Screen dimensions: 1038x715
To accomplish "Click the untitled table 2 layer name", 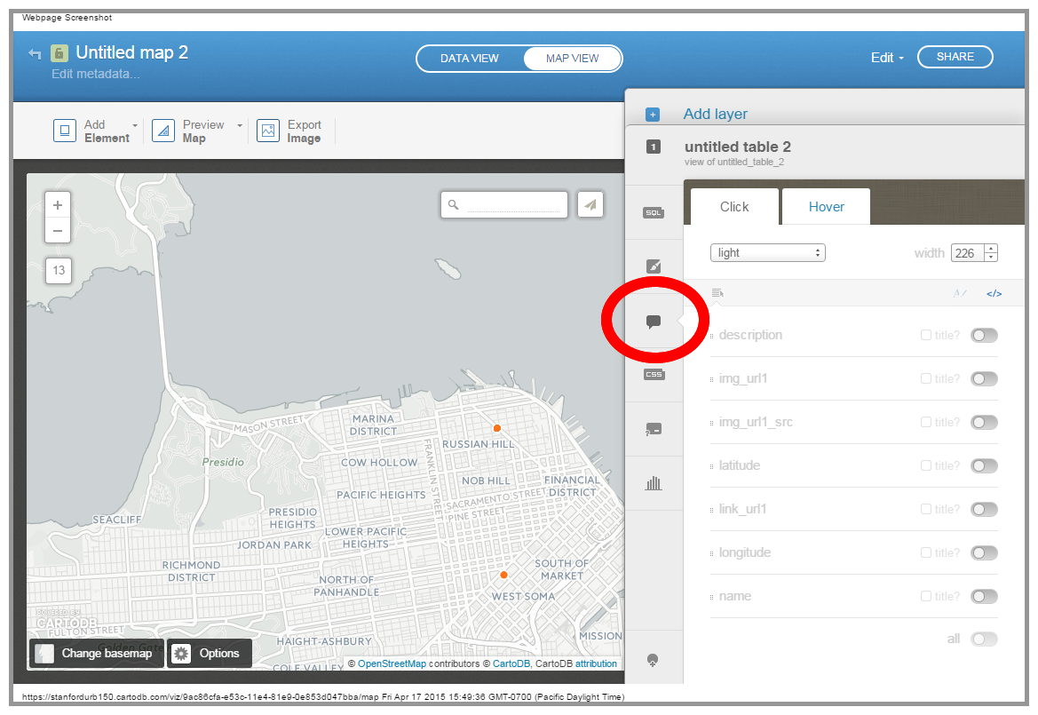I will coord(738,147).
